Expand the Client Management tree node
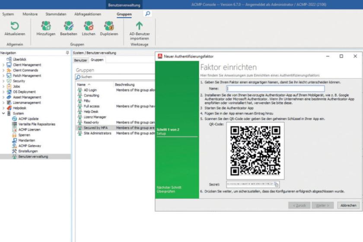Viewport: 363px width, 242px height. (3, 65)
